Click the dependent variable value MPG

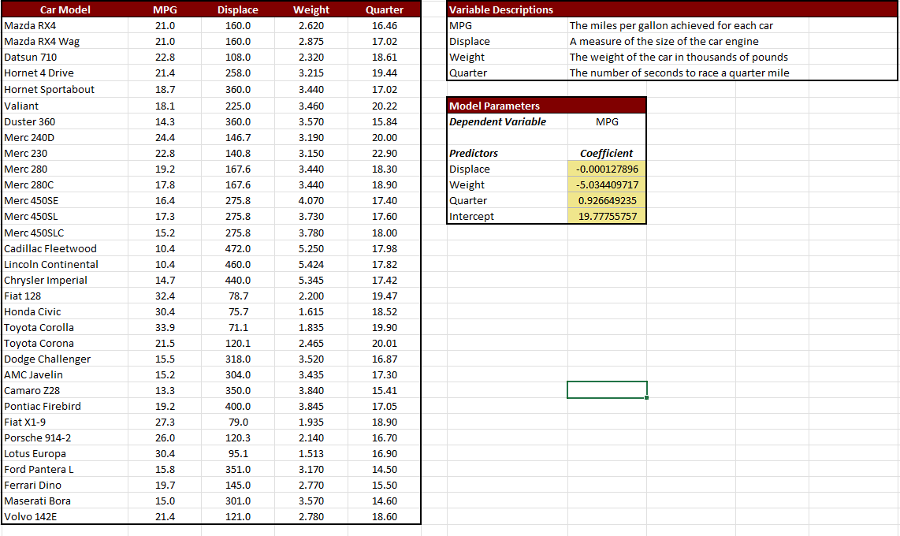607,121
